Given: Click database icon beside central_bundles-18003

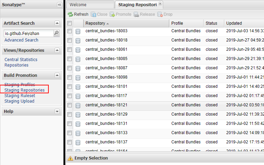Looking at the screenshot, I should 78,31.
